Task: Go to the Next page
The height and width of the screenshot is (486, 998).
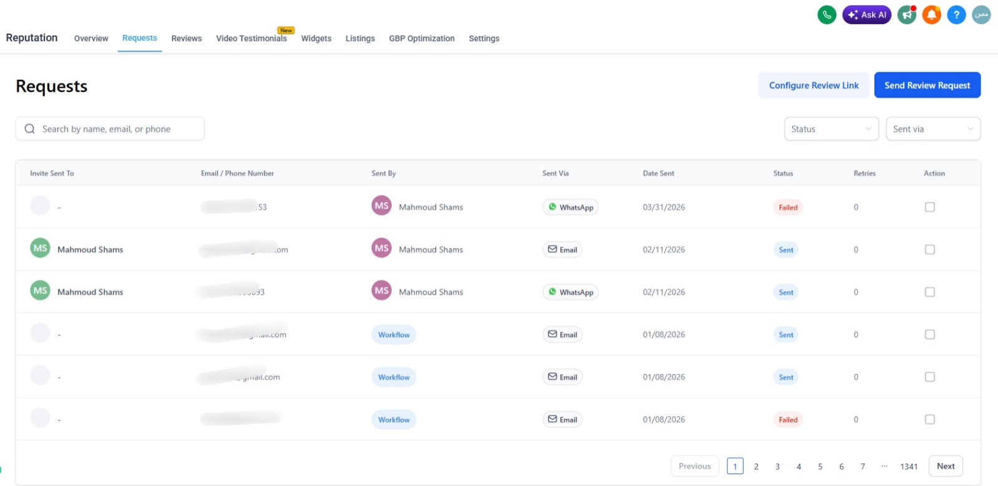Action: [x=946, y=466]
